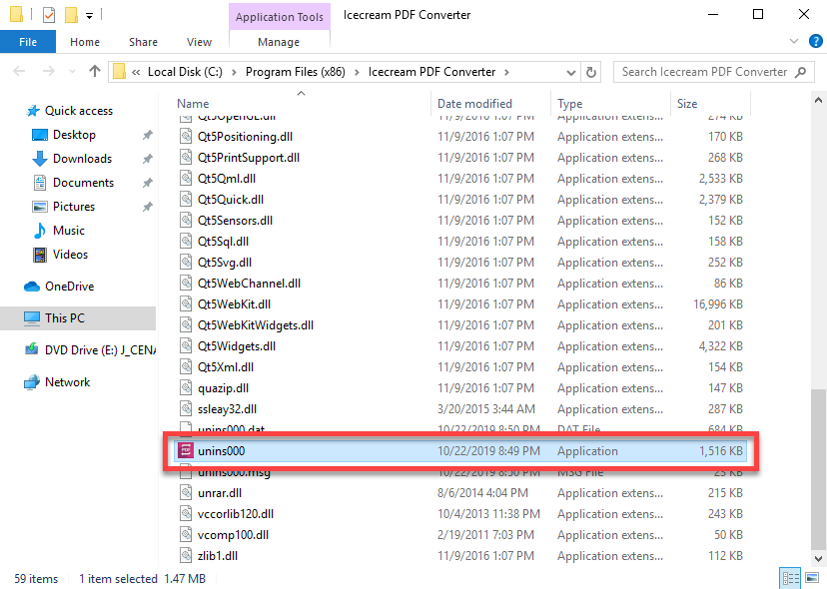Open DVD Drive (E:) in navigation pane
Screen dimensions: 827x589
(x=100, y=350)
